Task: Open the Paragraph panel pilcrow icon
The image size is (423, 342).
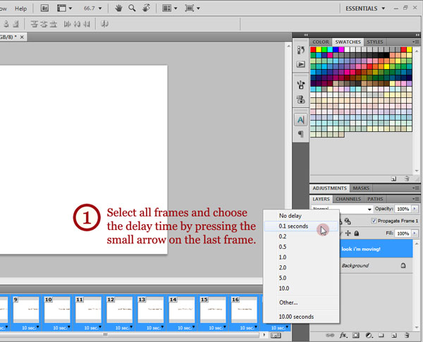Action: point(301,134)
